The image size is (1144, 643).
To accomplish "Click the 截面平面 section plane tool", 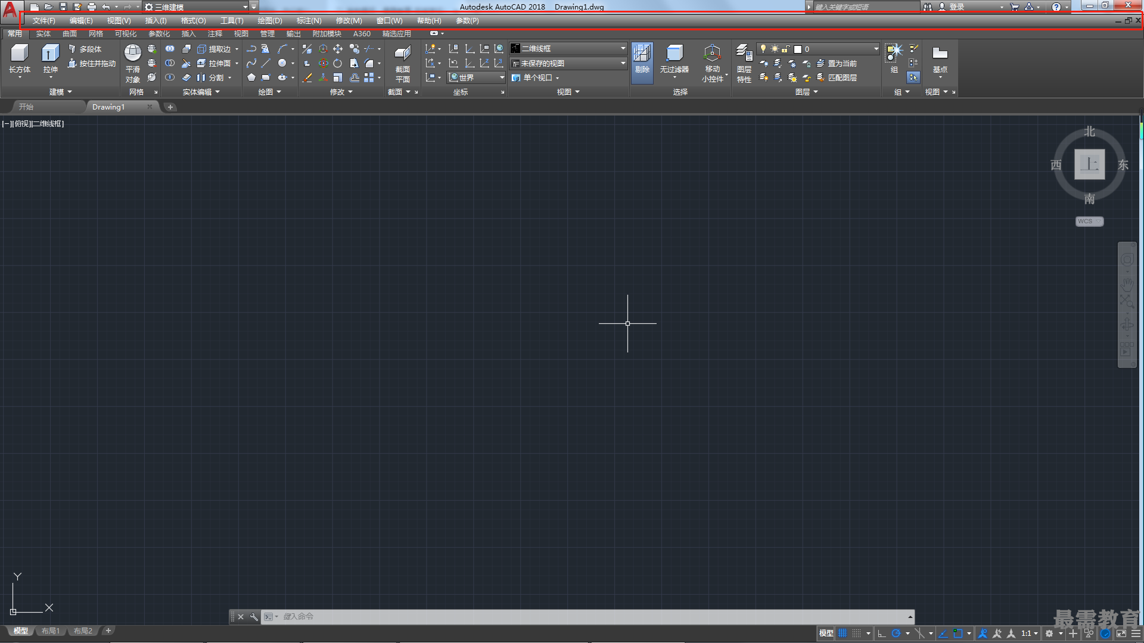I will click(403, 63).
